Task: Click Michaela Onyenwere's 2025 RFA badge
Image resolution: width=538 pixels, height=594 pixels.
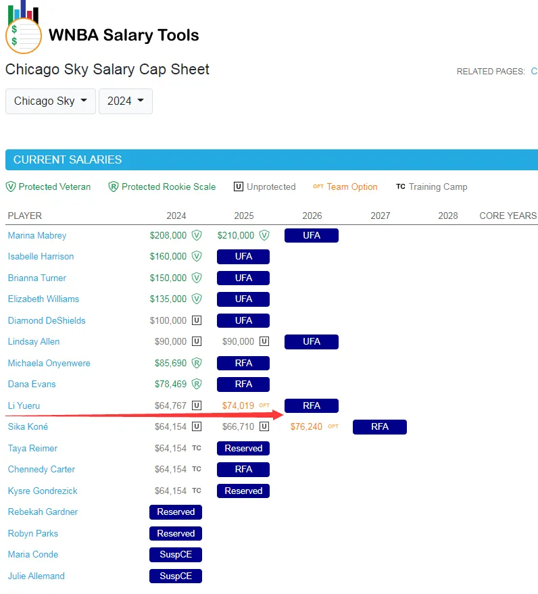Action: pos(243,363)
